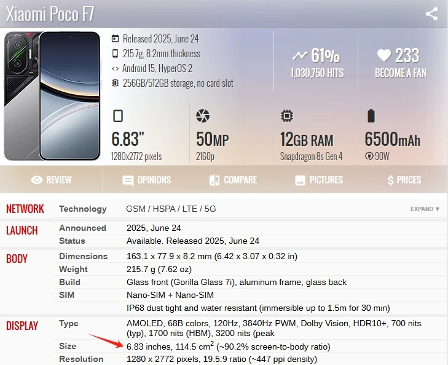Click the heart Become a Fan icon
Image resolution: width=448 pixels, height=365 pixels.
[384, 56]
